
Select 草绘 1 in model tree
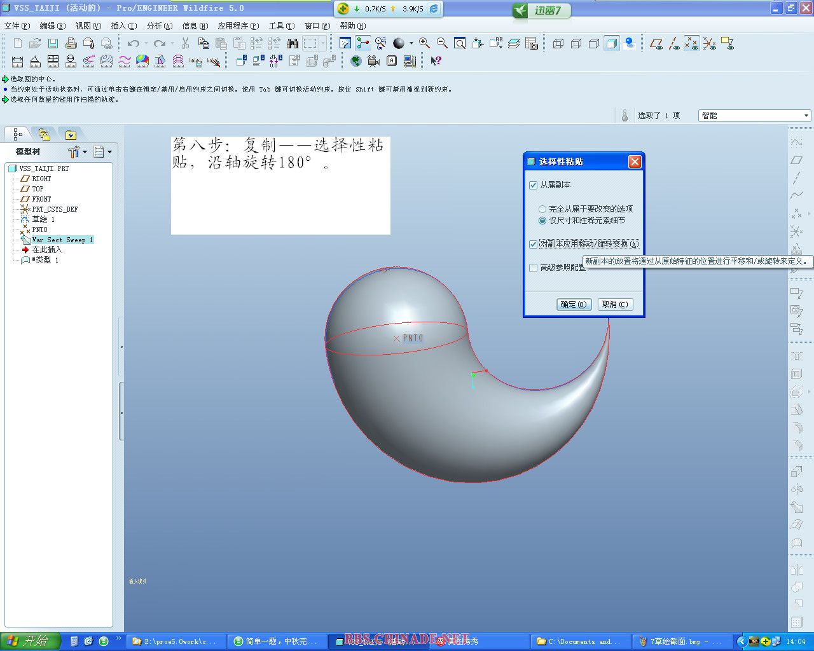tap(43, 219)
